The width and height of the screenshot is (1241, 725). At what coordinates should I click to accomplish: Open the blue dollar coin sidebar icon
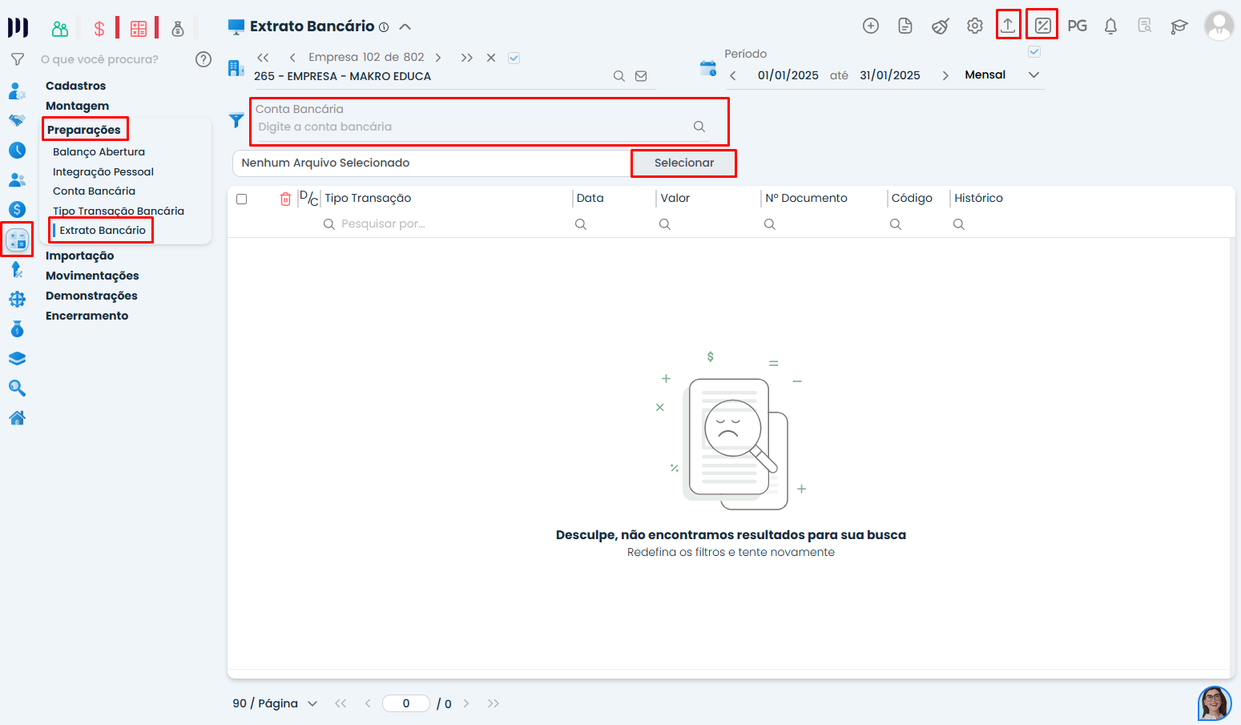[17, 209]
